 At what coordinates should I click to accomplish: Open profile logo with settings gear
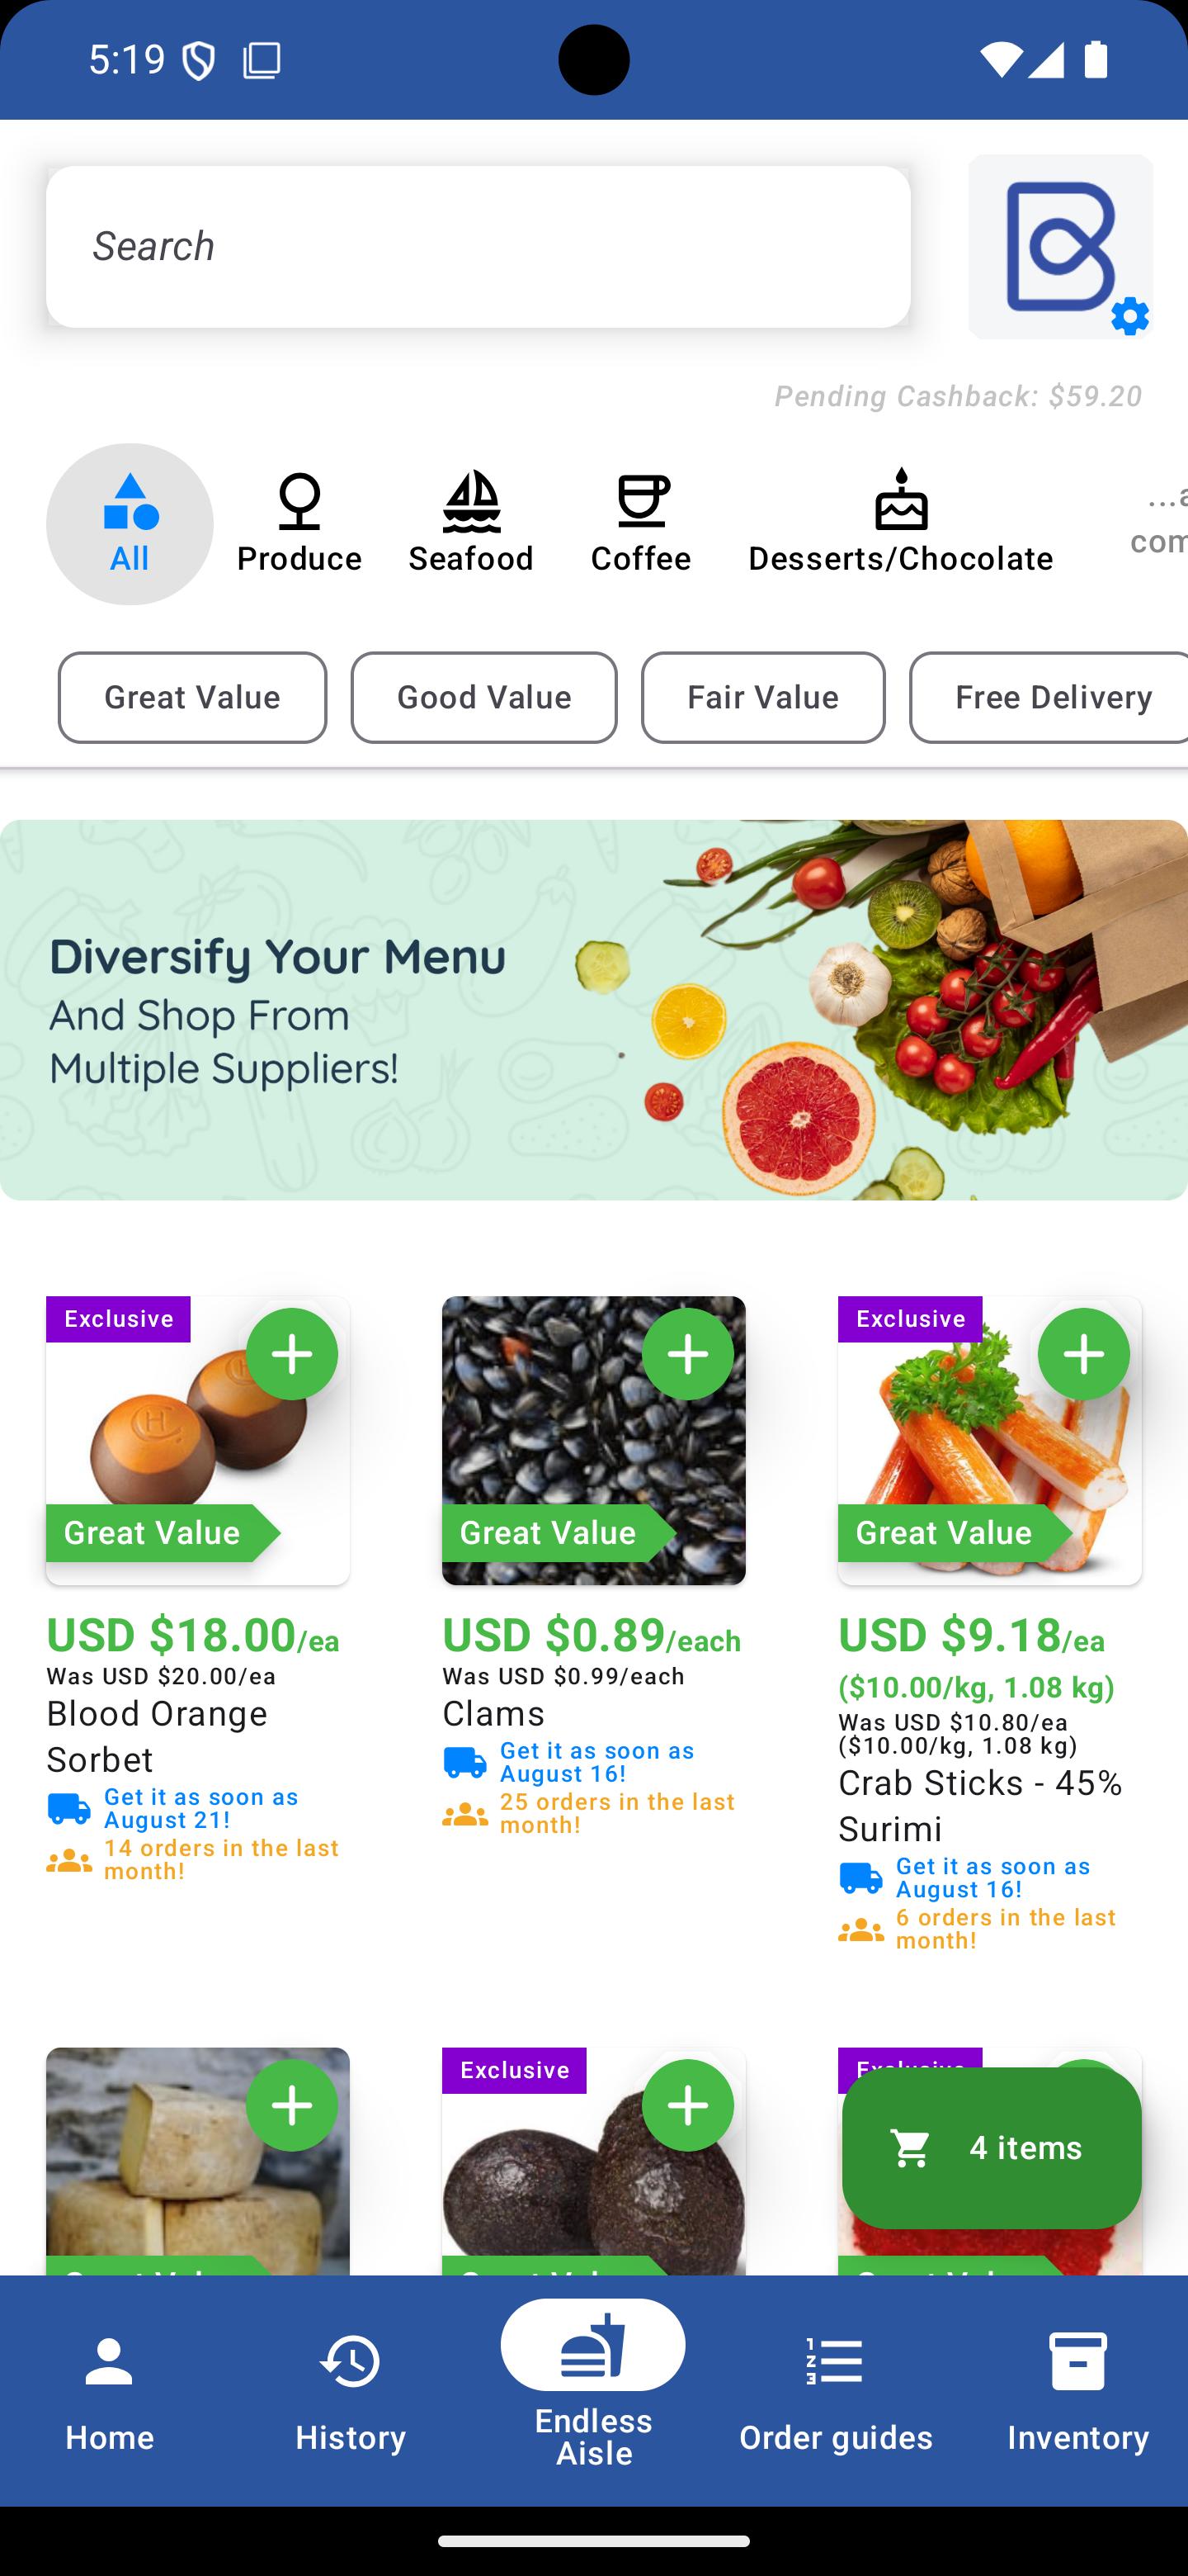point(1060,246)
